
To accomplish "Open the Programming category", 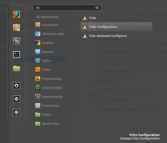I will 48,79.
